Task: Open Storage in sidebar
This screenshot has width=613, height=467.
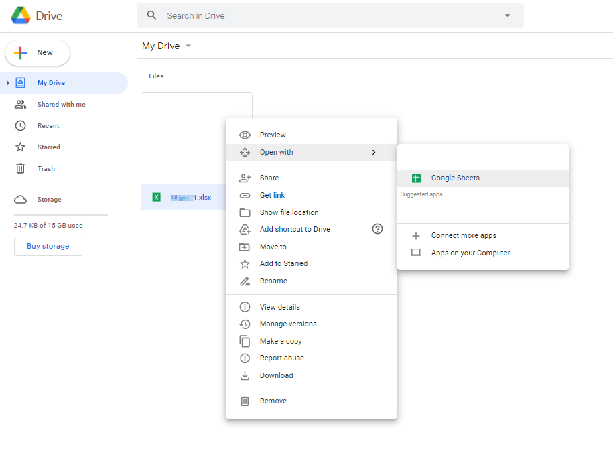Action: tap(50, 200)
